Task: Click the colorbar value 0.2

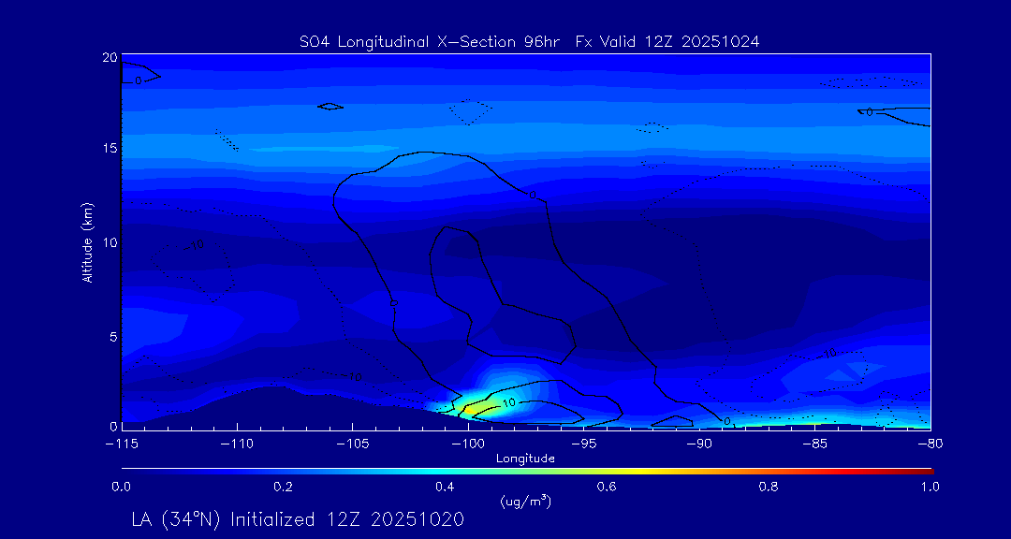Action: 283,487
